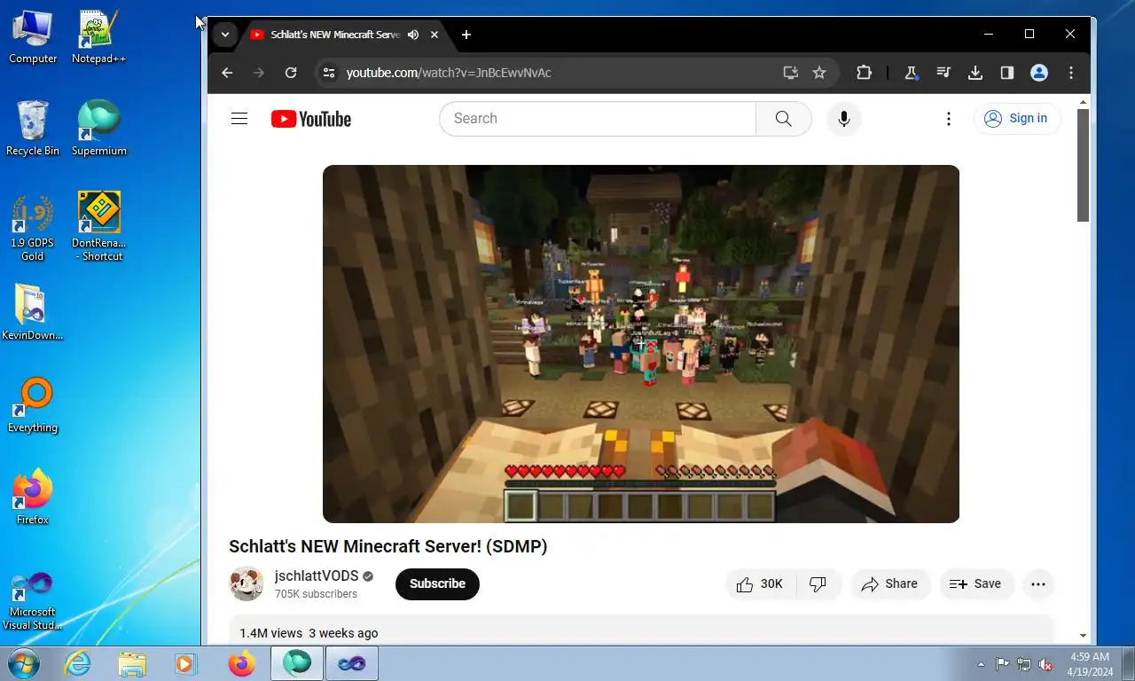Mute the tab via the speaker icon

click(x=413, y=35)
